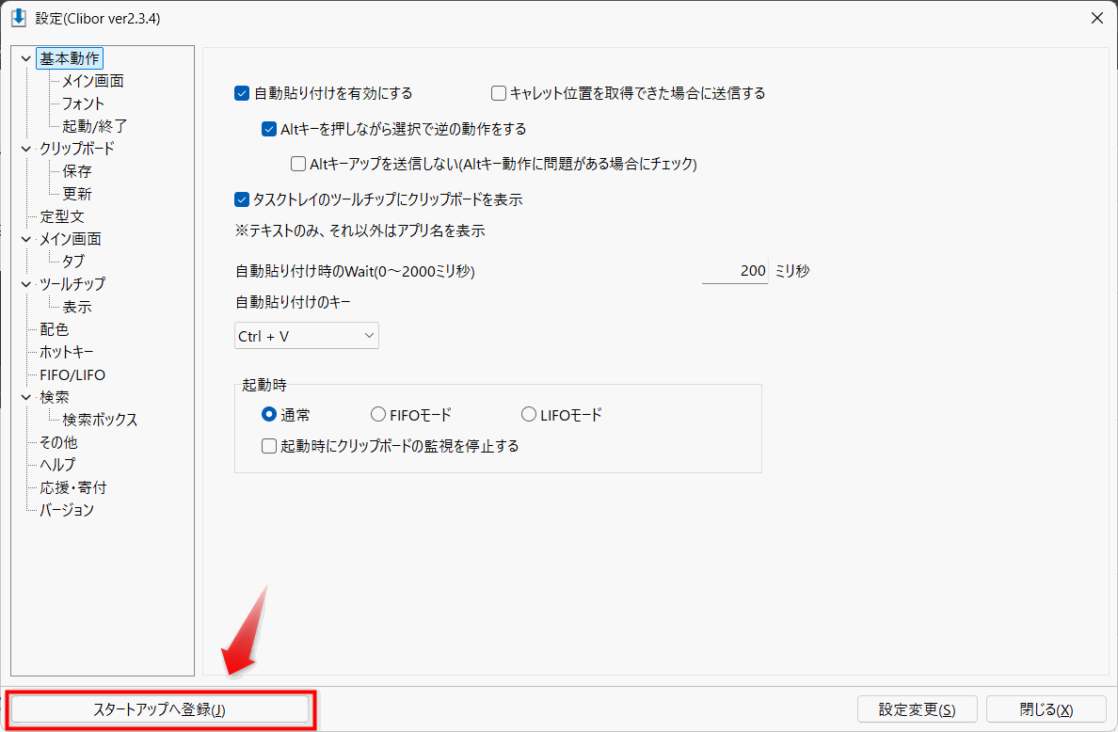Screen dimensions: 1118x732
Task: Enable キャレット位置を取得できた場合に送信する checkbox
Action: point(499,93)
